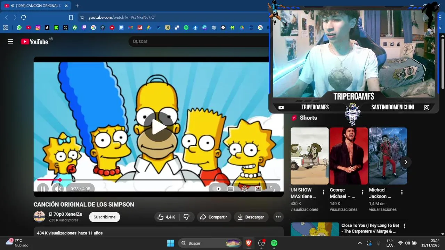This screenshot has height=250, width=445.
Task: Click the large center play overlay
Action: click(158, 127)
